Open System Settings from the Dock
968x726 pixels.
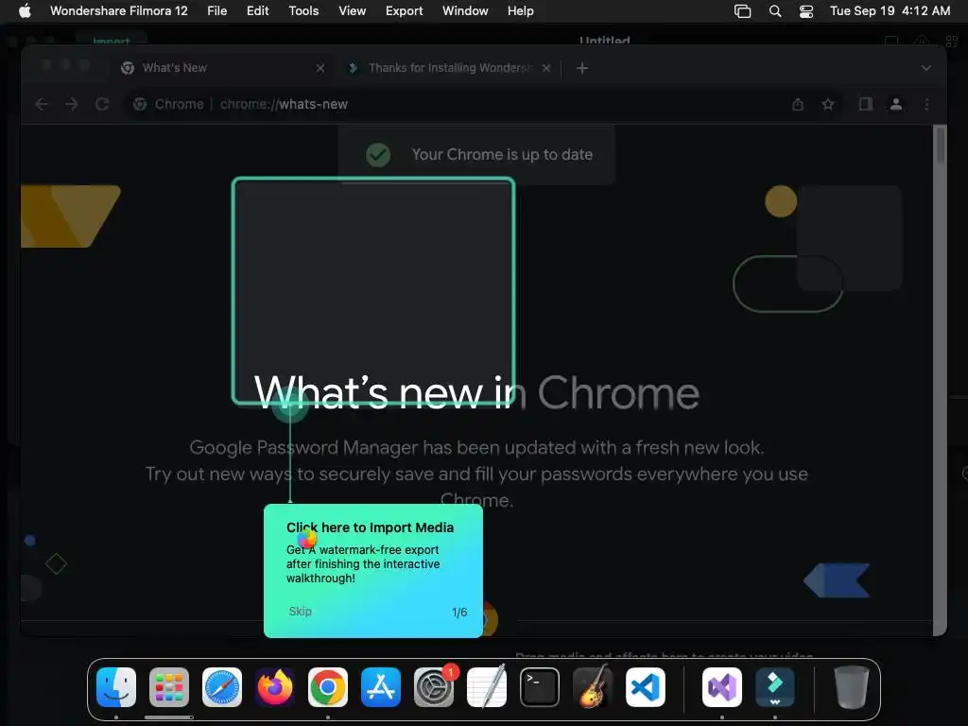pos(433,686)
